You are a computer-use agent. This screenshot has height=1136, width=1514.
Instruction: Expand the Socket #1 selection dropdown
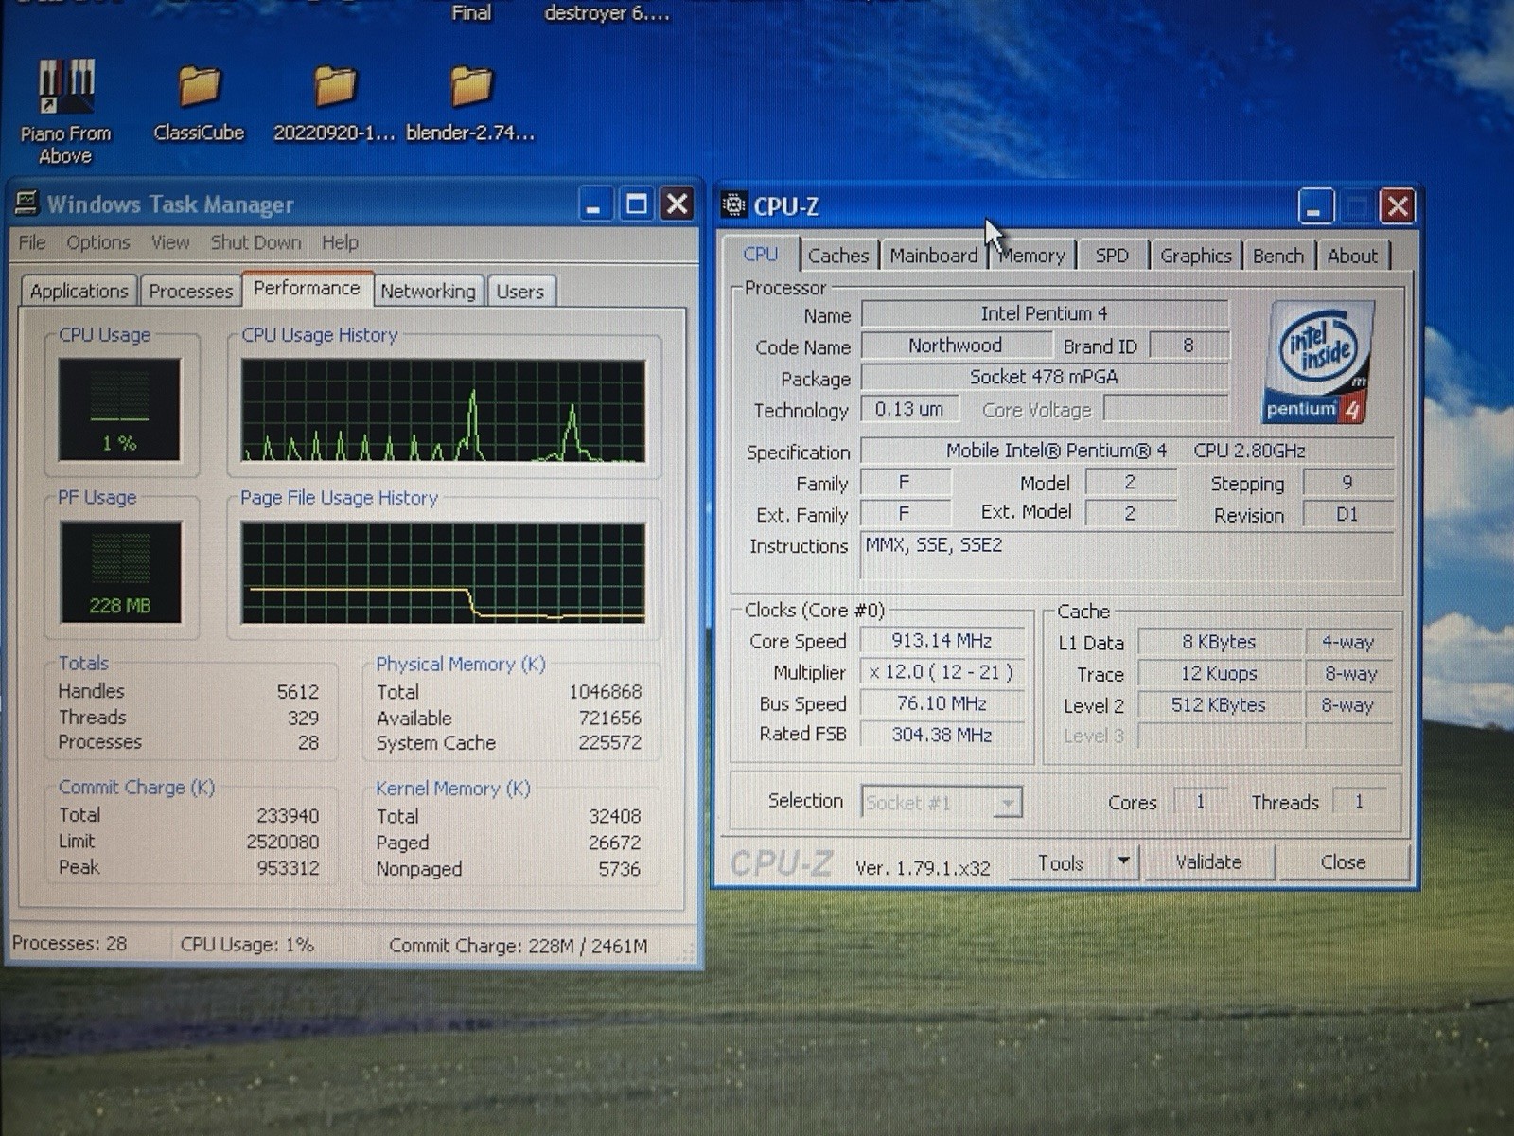(x=1009, y=803)
